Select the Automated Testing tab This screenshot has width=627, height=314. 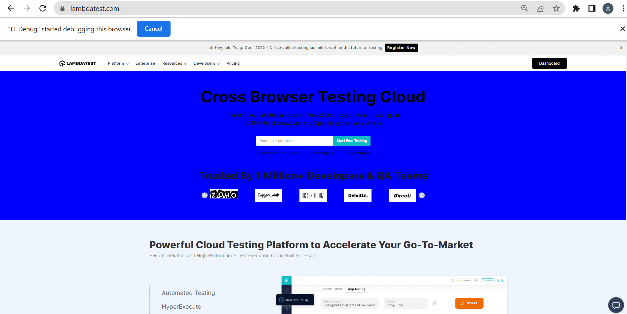[x=188, y=293]
